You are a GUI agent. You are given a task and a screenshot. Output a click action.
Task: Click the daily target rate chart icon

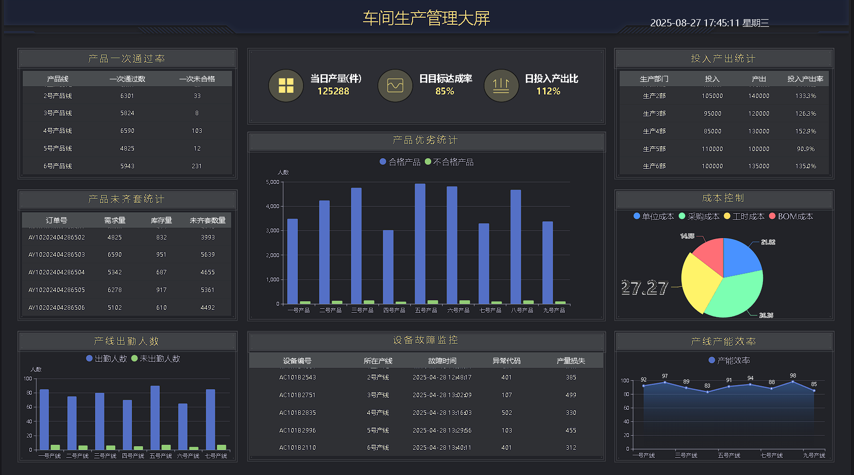(x=395, y=85)
